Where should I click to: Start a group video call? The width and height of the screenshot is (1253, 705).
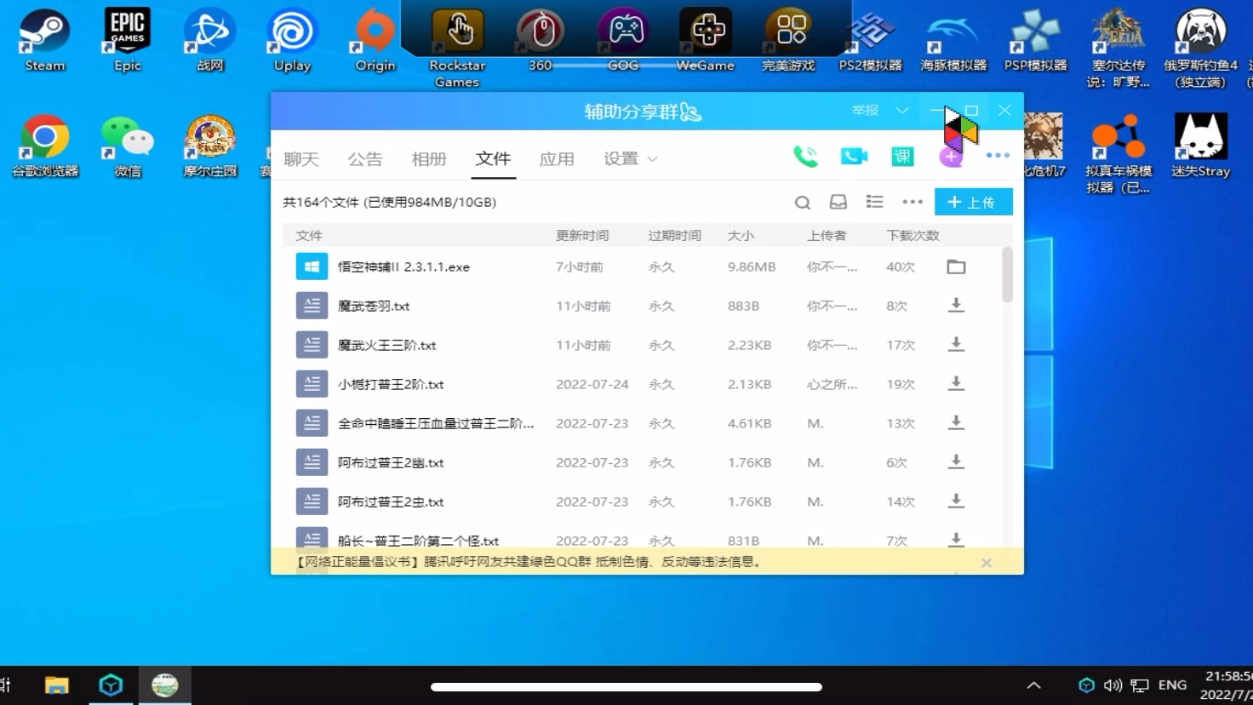coord(854,157)
